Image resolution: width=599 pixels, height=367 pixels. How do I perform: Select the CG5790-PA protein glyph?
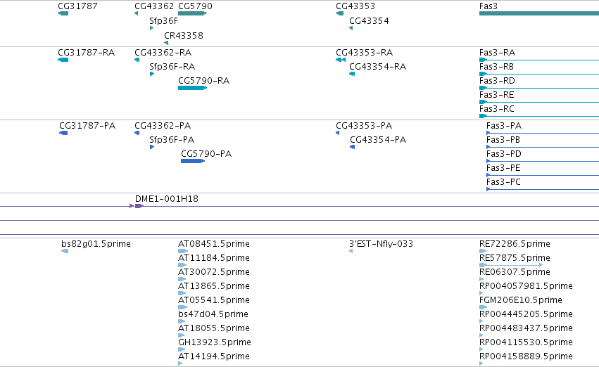[193, 161]
